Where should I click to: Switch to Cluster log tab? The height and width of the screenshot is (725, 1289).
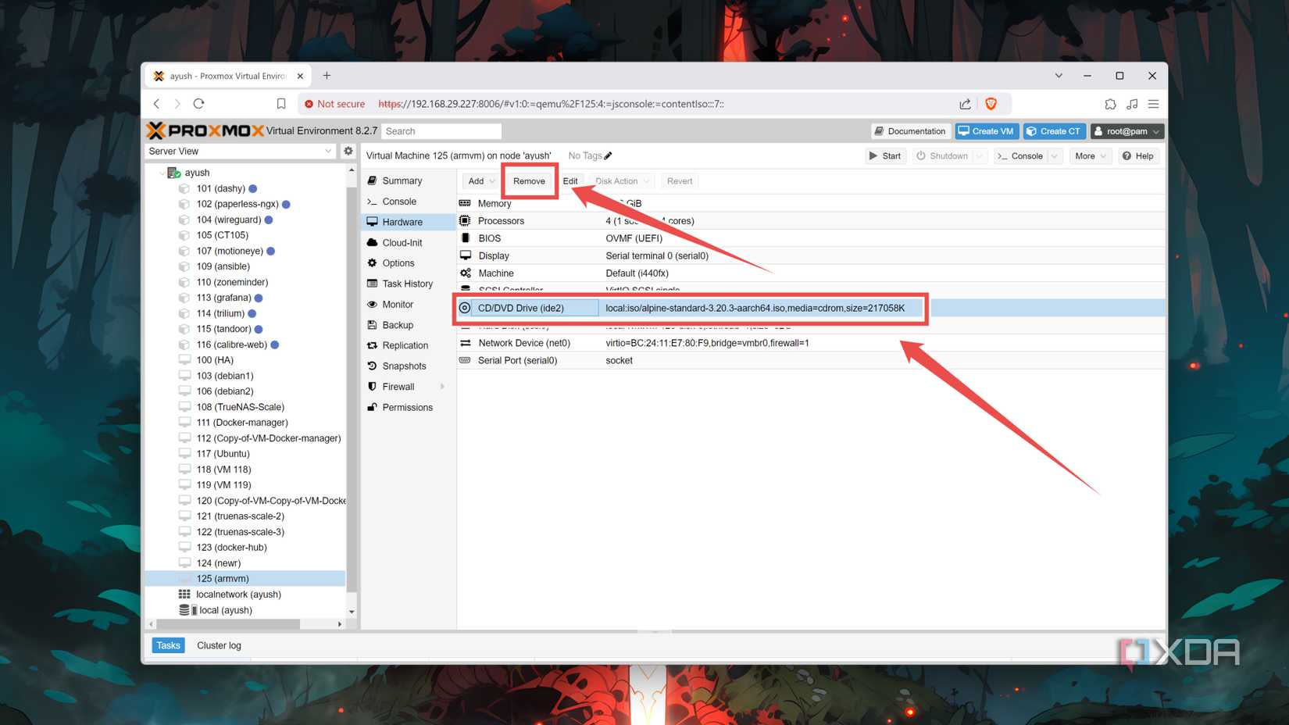(x=219, y=645)
